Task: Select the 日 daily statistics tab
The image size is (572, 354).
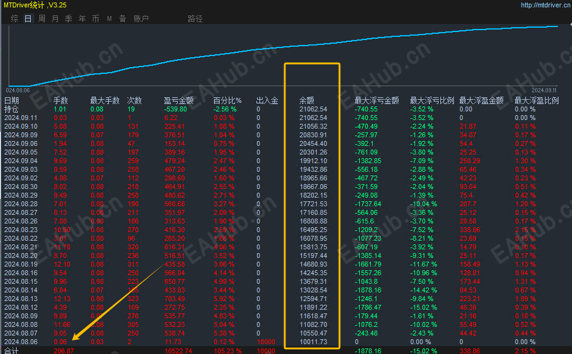Action: click(x=28, y=18)
